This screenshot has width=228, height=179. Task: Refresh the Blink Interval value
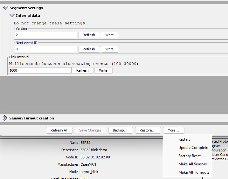click(x=83, y=70)
